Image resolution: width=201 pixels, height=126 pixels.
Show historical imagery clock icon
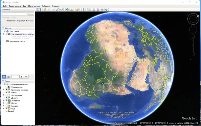coord(67,9)
